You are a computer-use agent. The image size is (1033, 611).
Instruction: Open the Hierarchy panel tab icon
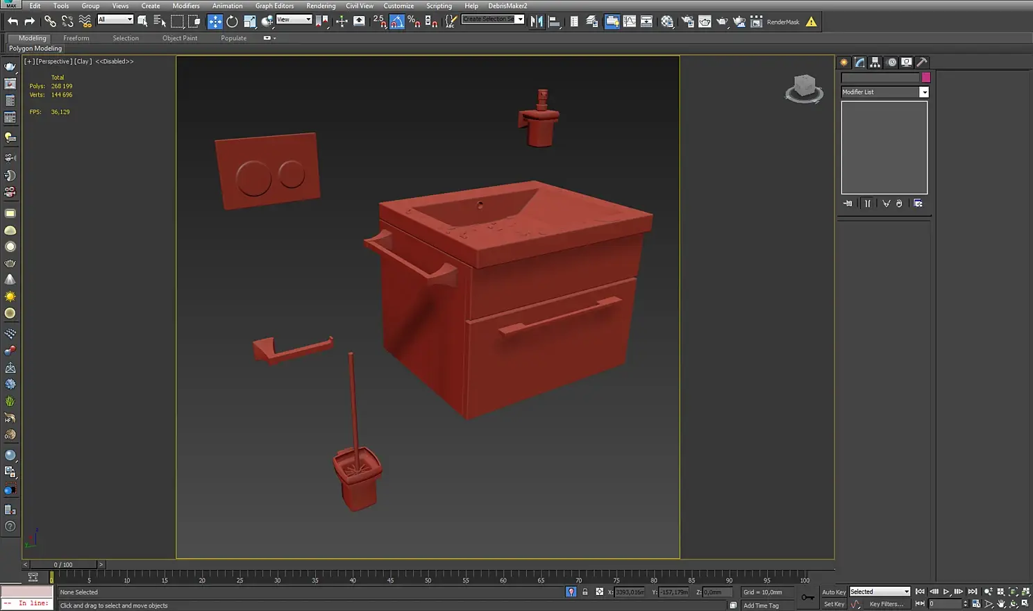[x=875, y=62]
